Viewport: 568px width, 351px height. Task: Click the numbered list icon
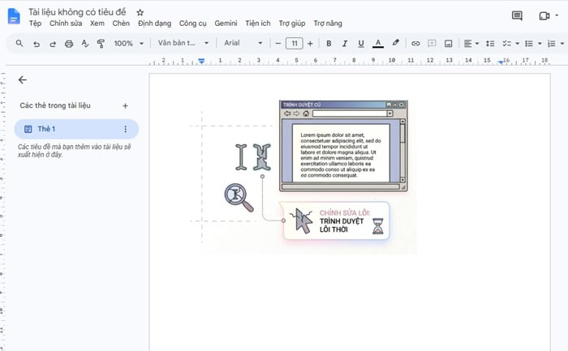(x=551, y=44)
